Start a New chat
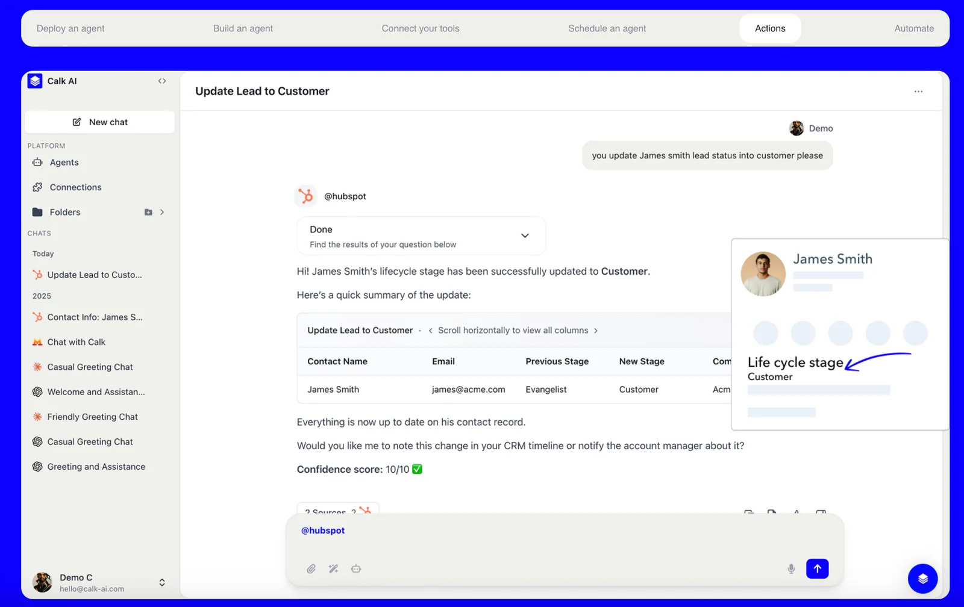Screen dimensions: 964x607 coord(100,122)
